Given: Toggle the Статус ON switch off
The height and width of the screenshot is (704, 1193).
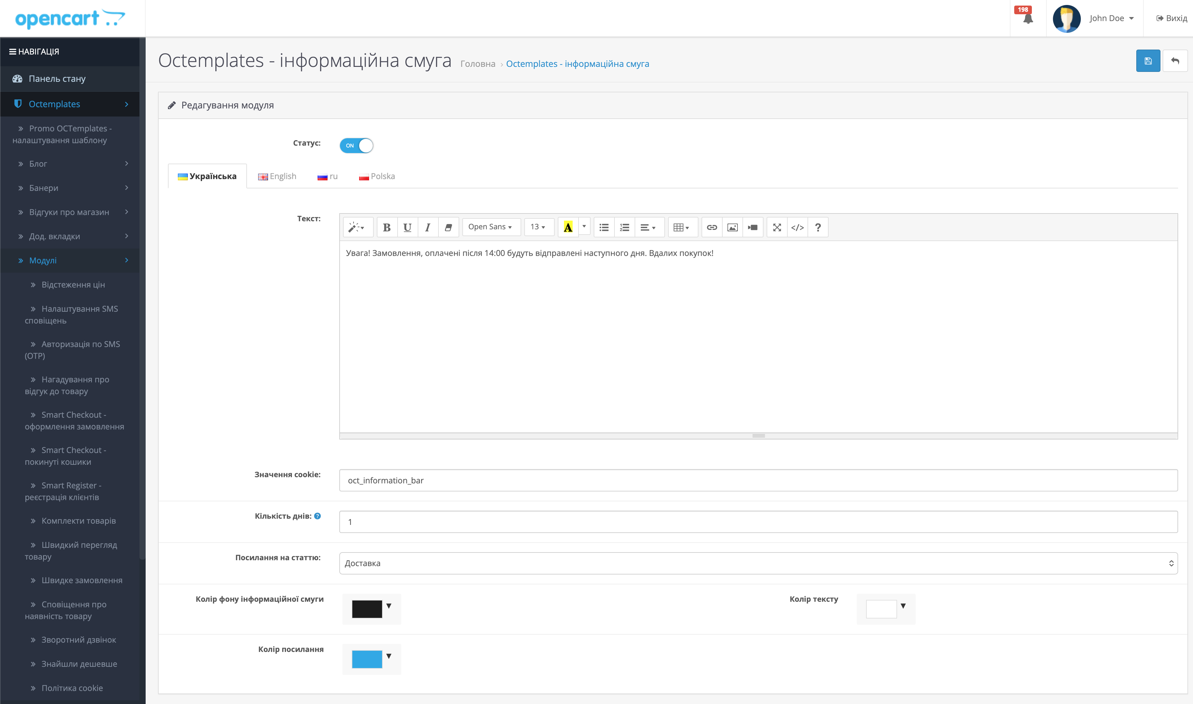Looking at the screenshot, I should [356, 146].
